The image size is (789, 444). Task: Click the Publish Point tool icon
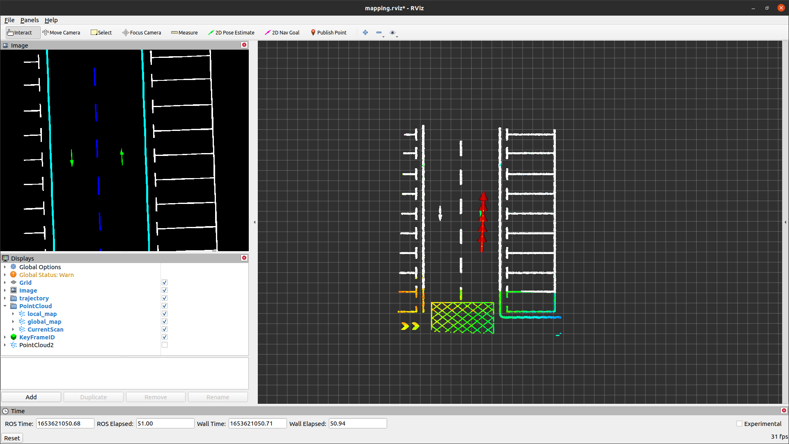pos(313,32)
